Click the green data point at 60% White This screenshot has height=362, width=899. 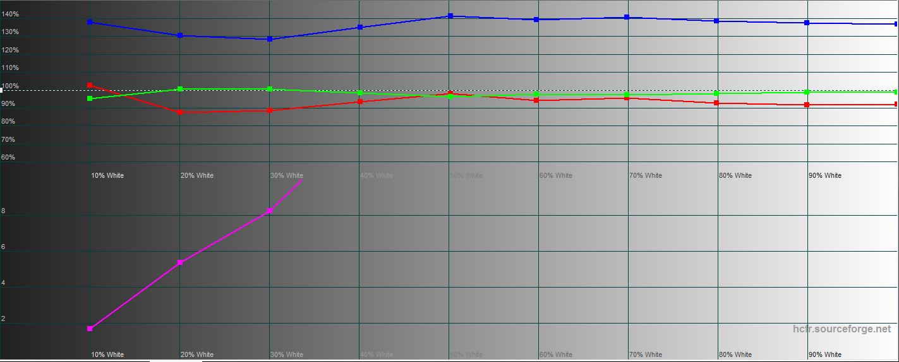(x=536, y=94)
